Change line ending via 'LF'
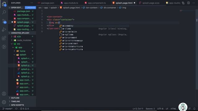The image size is (198, 111). [167, 109]
